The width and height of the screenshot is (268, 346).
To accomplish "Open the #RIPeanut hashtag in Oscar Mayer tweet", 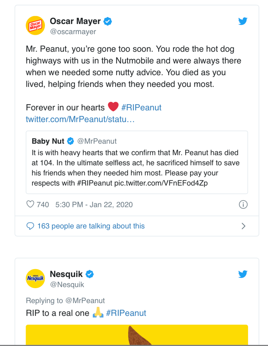I will point(141,108).
